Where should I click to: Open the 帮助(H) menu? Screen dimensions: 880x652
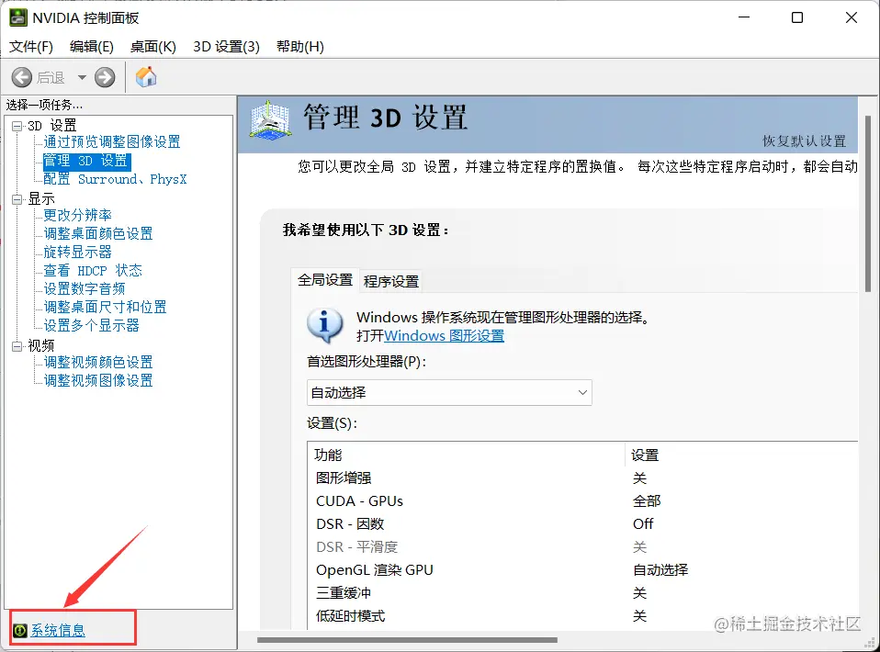pyautogui.click(x=300, y=47)
